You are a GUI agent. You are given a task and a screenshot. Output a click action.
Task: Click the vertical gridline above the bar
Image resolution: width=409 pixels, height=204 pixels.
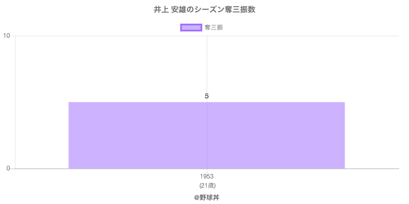coord(207,66)
